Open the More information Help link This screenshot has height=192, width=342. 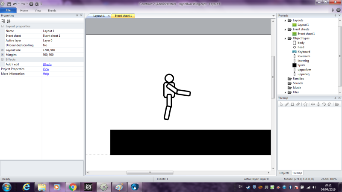(46, 74)
